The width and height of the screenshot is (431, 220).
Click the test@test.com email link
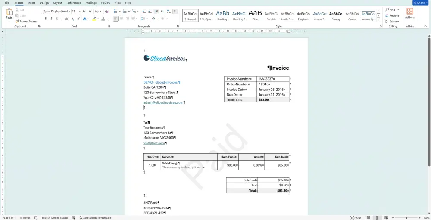(x=154, y=143)
